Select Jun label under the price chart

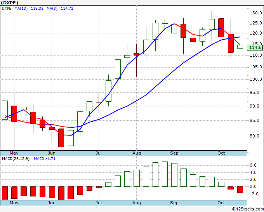pos(52,153)
